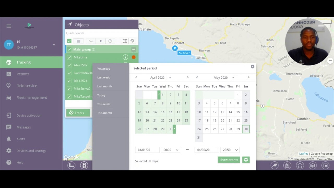The width and height of the screenshot is (334, 188).
Task: Select the eraser map tool
Action: (x=275, y=165)
